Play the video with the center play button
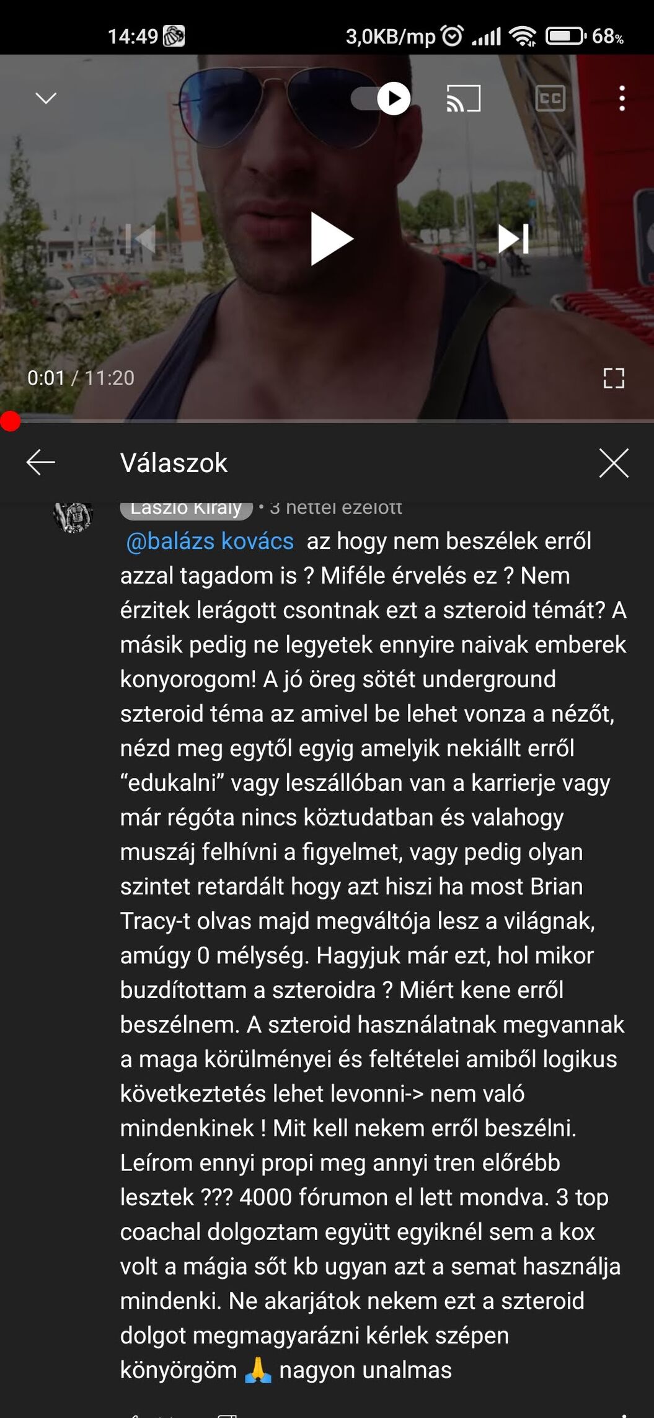The height and width of the screenshot is (1418, 654). (330, 239)
